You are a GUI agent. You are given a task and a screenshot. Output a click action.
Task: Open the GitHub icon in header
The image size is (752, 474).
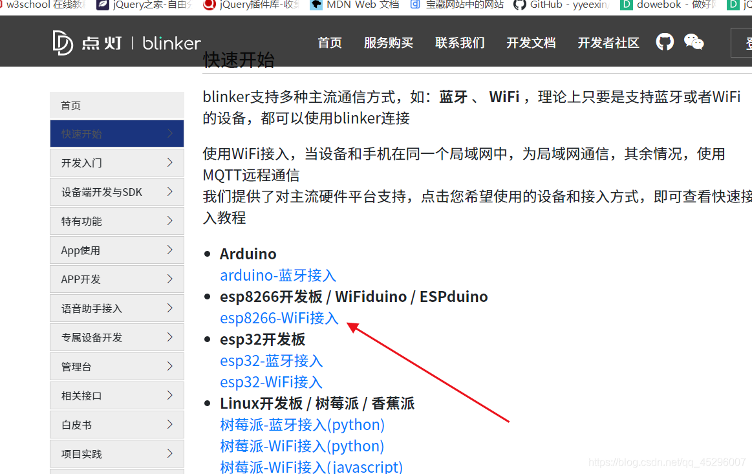[665, 42]
